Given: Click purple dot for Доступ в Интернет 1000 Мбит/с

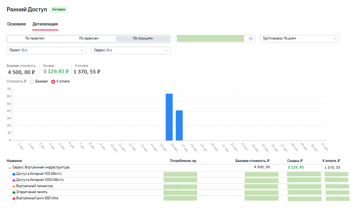Looking at the screenshot, I should 14,180.
